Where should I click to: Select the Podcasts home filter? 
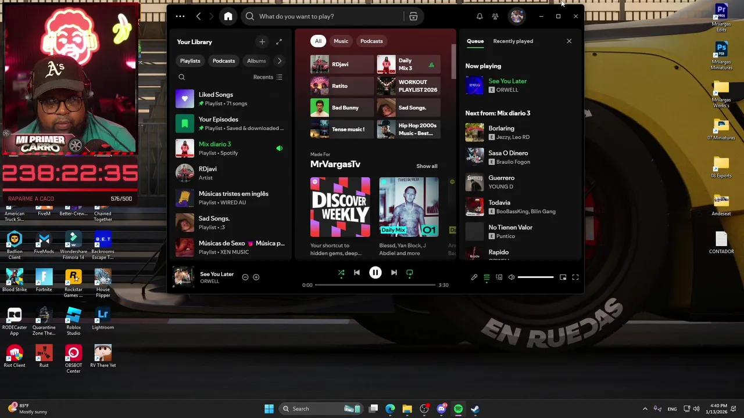coord(371,41)
